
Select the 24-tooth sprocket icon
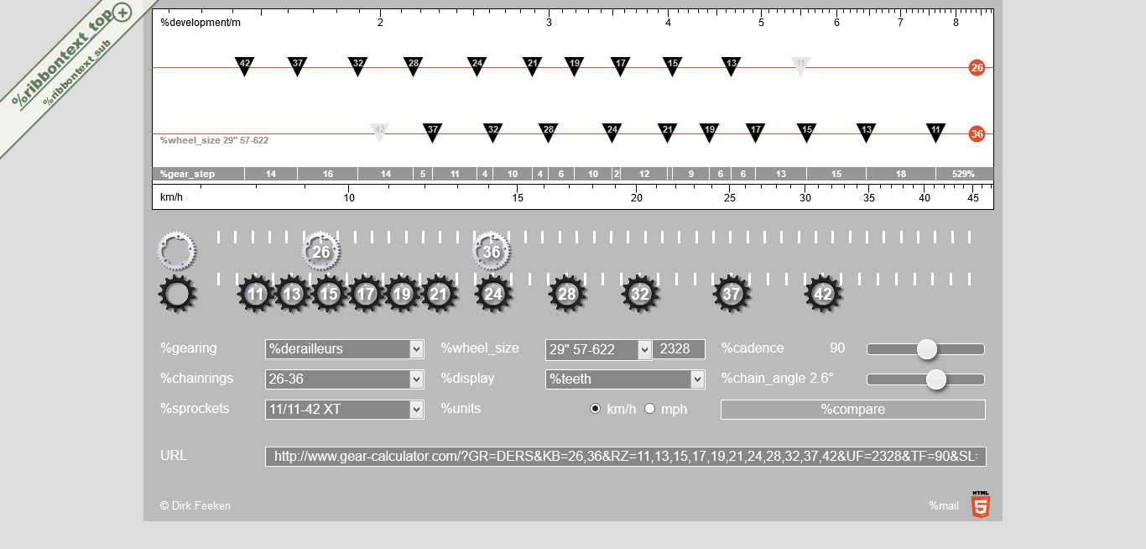click(493, 295)
